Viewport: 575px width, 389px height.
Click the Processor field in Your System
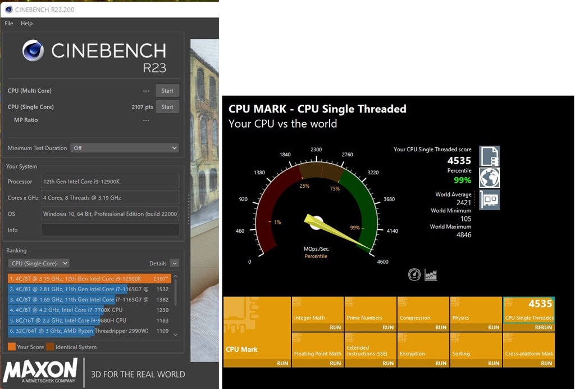pyautogui.click(x=110, y=181)
